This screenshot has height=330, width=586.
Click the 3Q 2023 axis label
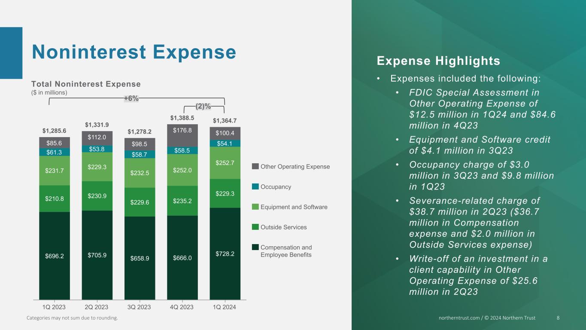(x=140, y=307)
